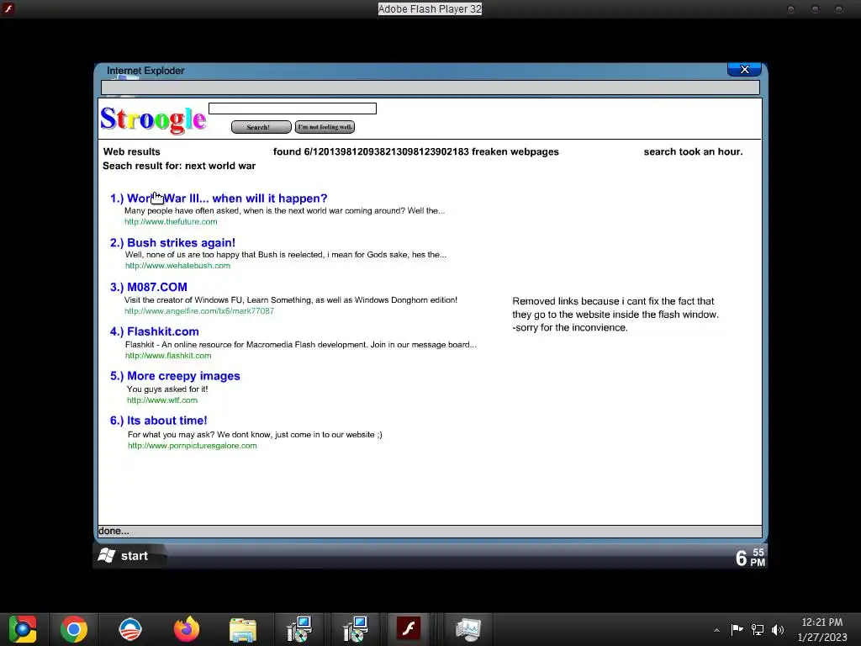Click the Search! button
Viewport: 861px width, 646px height.
[261, 127]
